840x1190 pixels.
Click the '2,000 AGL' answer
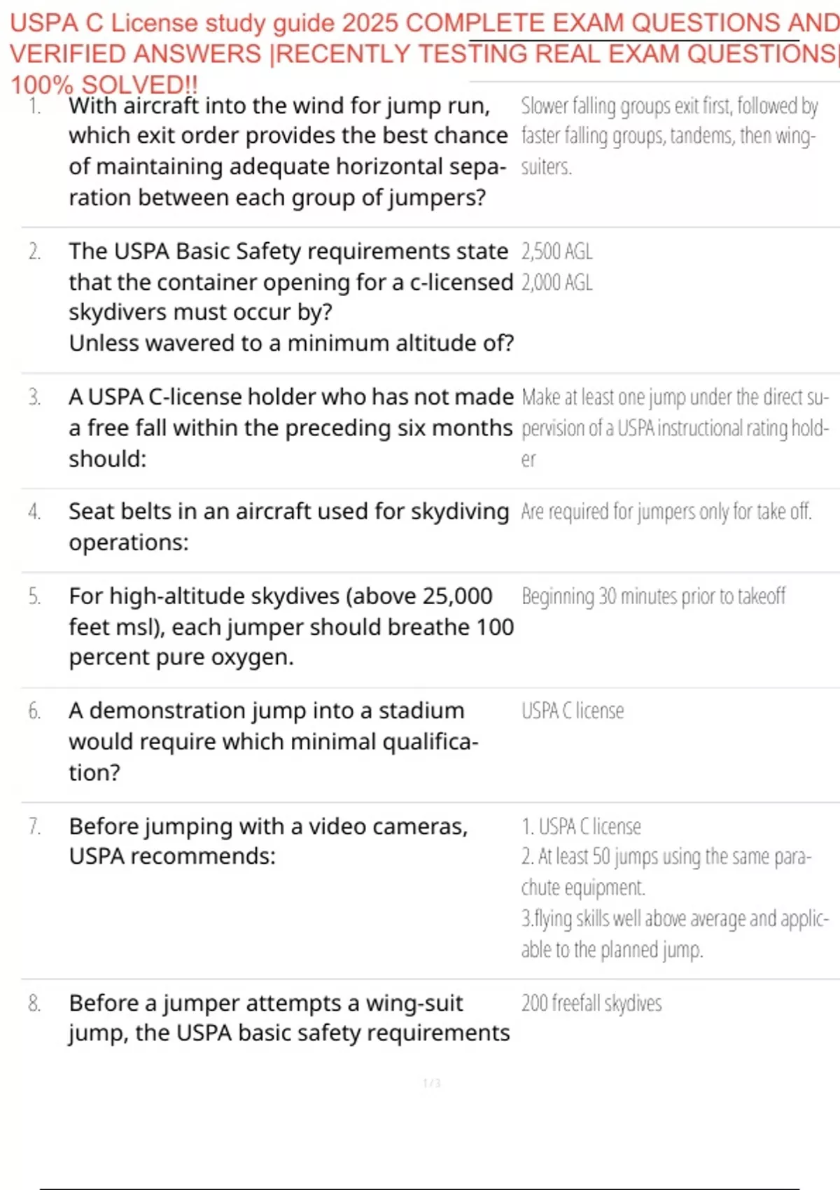556,283
